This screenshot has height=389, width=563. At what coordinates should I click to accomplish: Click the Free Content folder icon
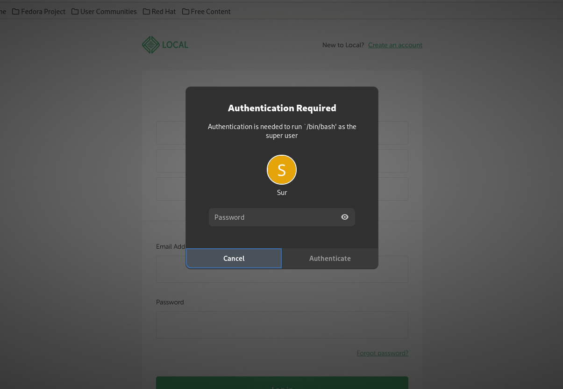pos(185,11)
